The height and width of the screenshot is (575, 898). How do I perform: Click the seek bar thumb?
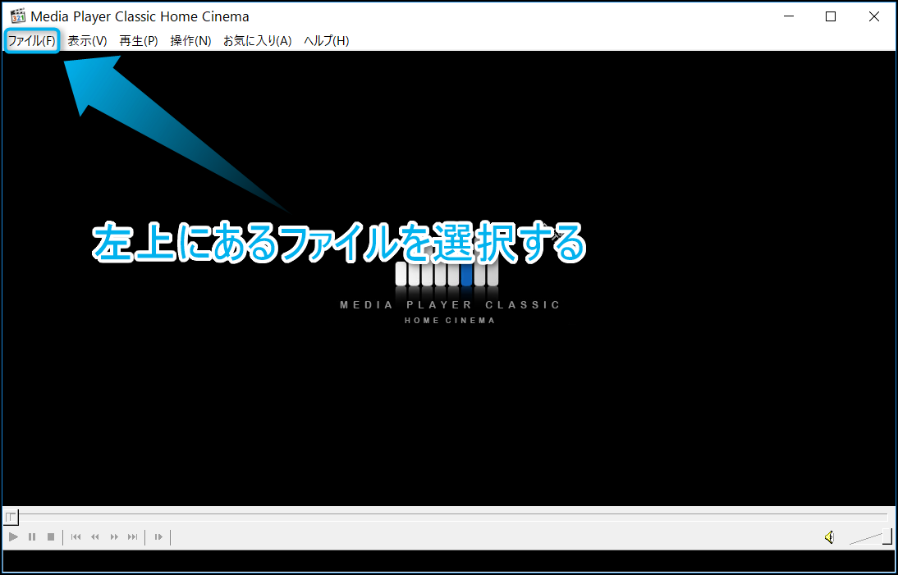click(x=11, y=517)
